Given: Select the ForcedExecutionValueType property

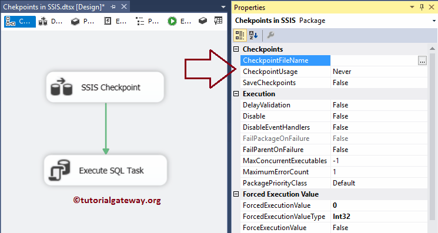Looking at the screenshot, I should (x=285, y=217).
